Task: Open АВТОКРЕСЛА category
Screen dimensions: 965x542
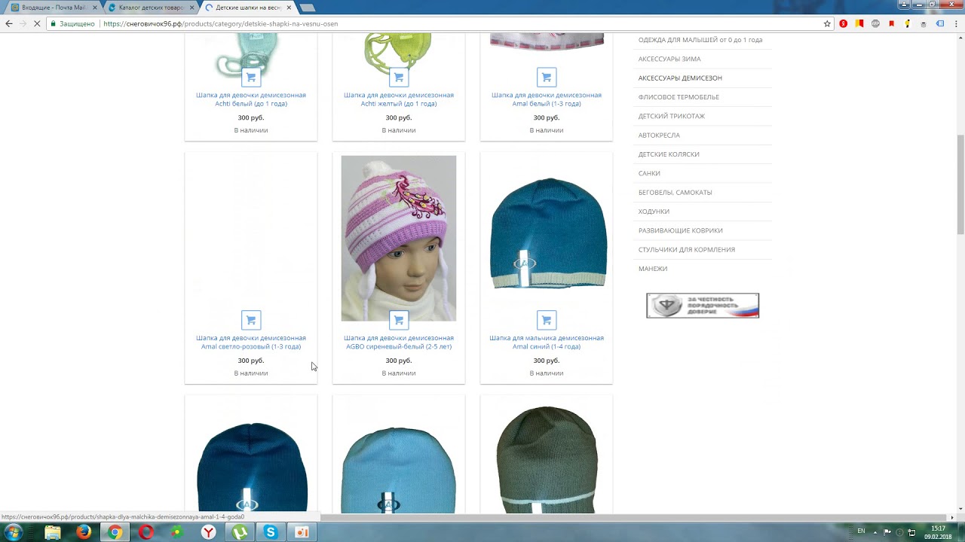Action: [x=659, y=135]
